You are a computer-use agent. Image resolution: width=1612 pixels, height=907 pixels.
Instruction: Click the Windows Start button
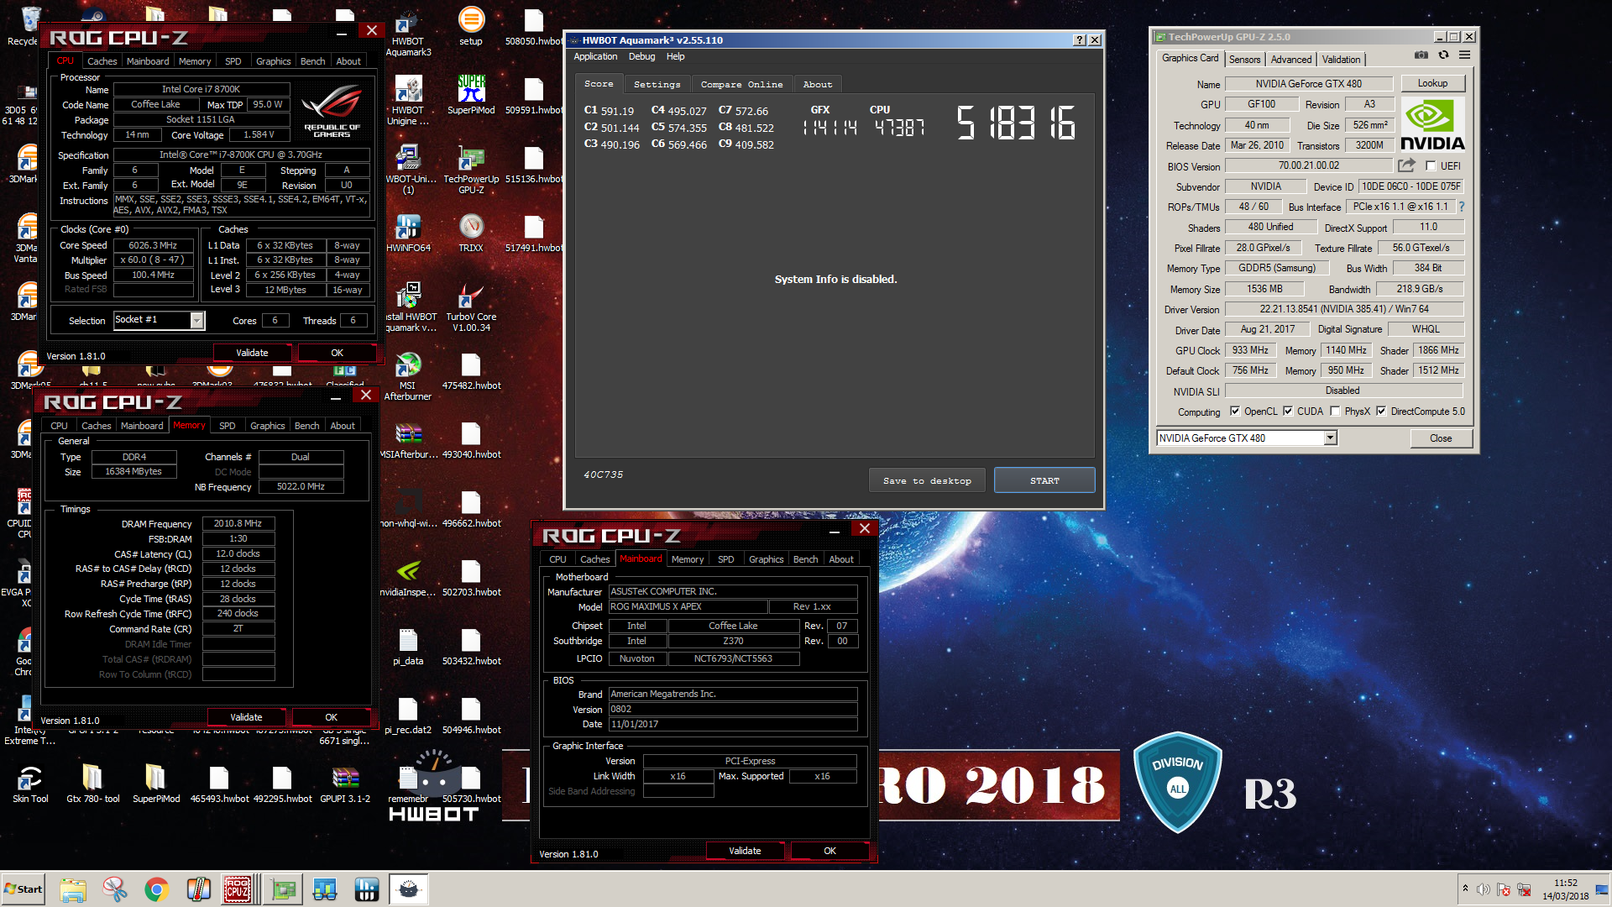(24, 889)
